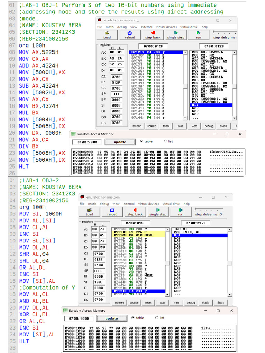Click scroll-down arrow of disassembly list ending with HLT NOP NOP NOP

(x=234, y=118)
